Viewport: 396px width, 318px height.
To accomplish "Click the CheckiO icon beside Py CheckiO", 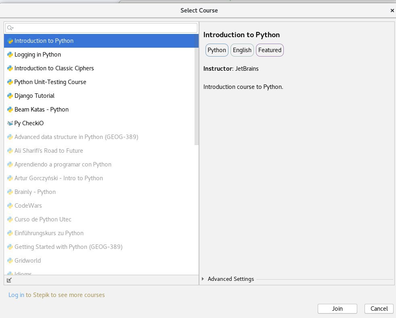I will click(x=10, y=123).
